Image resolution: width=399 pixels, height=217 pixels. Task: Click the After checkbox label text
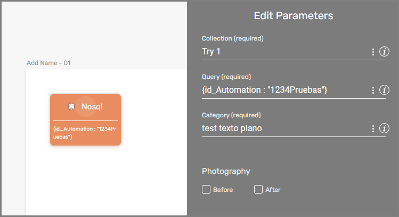tap(273, 190)
